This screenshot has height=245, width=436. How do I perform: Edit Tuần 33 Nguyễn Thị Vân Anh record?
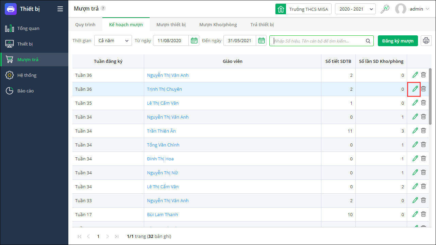point(415,200)
